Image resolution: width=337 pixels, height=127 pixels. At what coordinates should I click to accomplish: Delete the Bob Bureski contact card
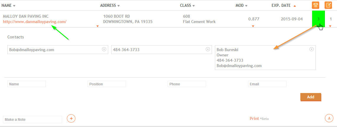pos(311,49)
